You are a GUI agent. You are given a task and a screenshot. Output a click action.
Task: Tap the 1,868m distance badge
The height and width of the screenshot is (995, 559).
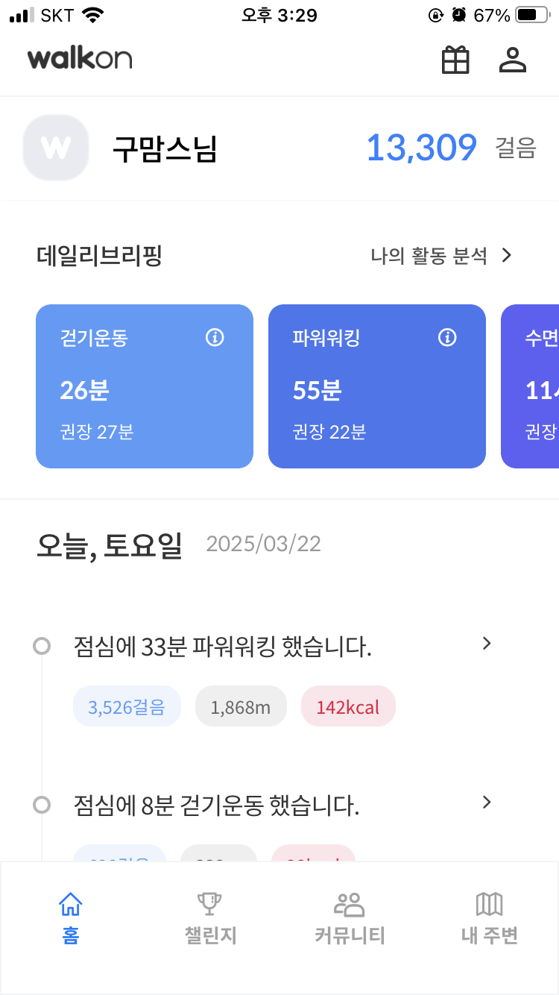pyautogui.click(x=241, y=706)
